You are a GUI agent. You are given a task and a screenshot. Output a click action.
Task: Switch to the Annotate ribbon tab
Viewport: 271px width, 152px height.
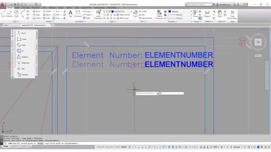(25, 8)
